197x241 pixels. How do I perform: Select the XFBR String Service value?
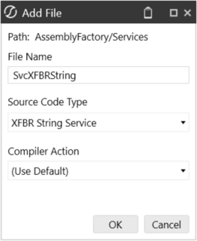click(54, 123)
